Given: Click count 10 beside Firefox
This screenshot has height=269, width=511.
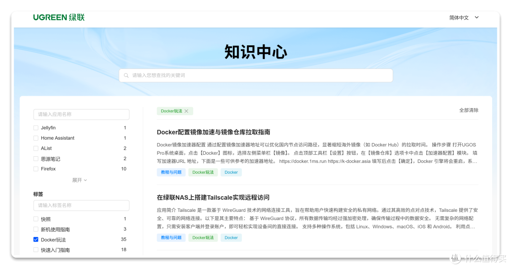Looking at the screenshot, I should point(123,168).
